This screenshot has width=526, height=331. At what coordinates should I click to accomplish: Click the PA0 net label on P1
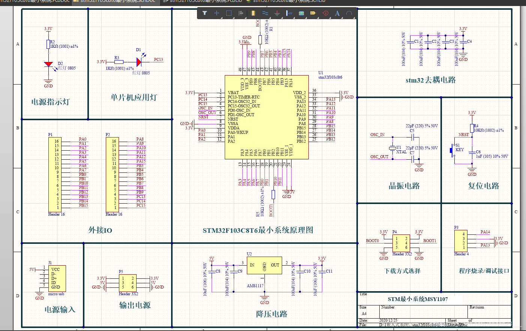83,139
